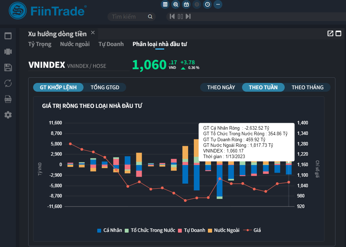Click the stock screener magnifier icon

pos(175,5)
